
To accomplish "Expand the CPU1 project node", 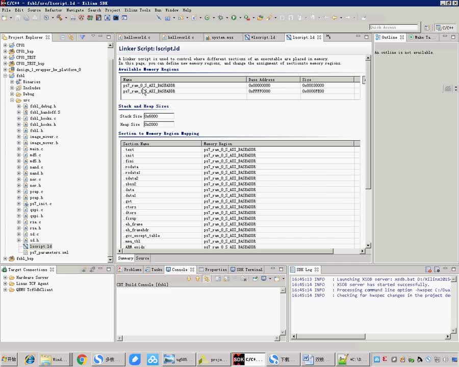I will [5, 45].
